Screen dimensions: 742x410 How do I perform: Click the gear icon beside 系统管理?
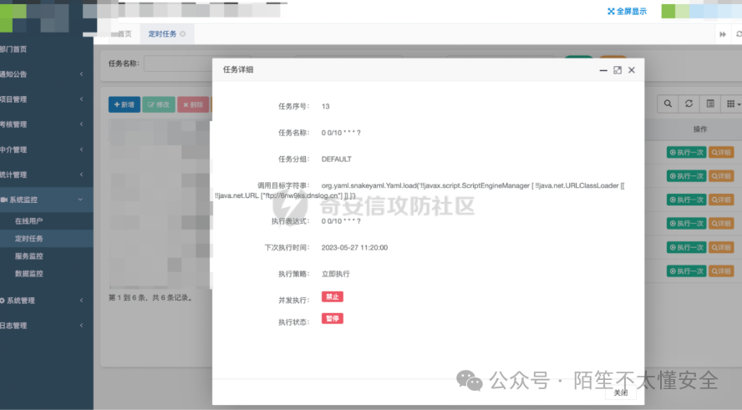pos(3,301)
